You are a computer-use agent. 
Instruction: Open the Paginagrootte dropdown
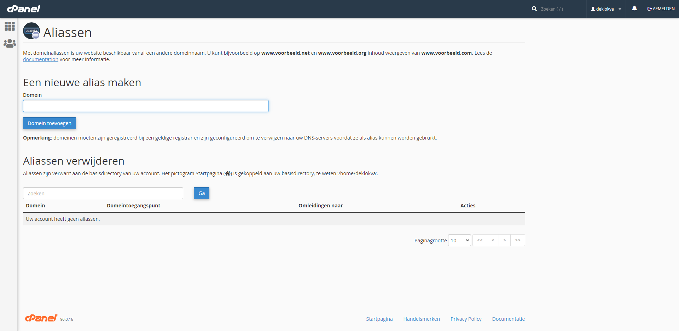(x=459, y=240)
